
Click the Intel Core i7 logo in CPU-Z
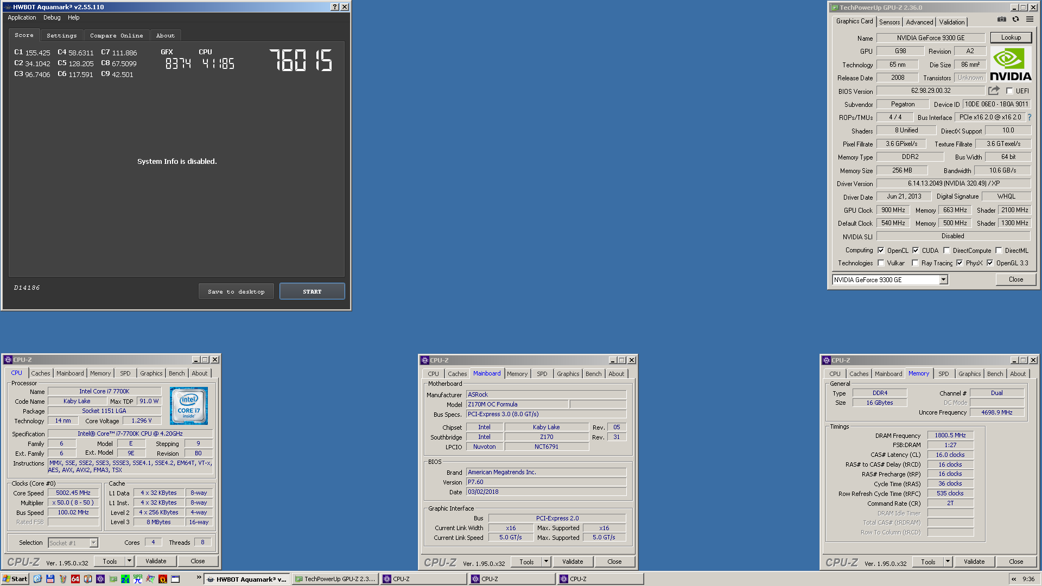point(188,406)
